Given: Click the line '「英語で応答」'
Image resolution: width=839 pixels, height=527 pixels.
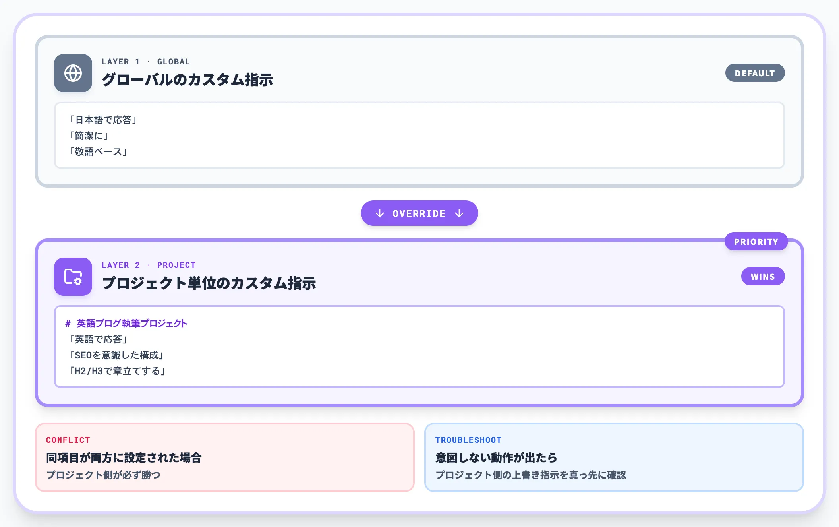Looking at the screenshot, I should [x=98, y=339].
